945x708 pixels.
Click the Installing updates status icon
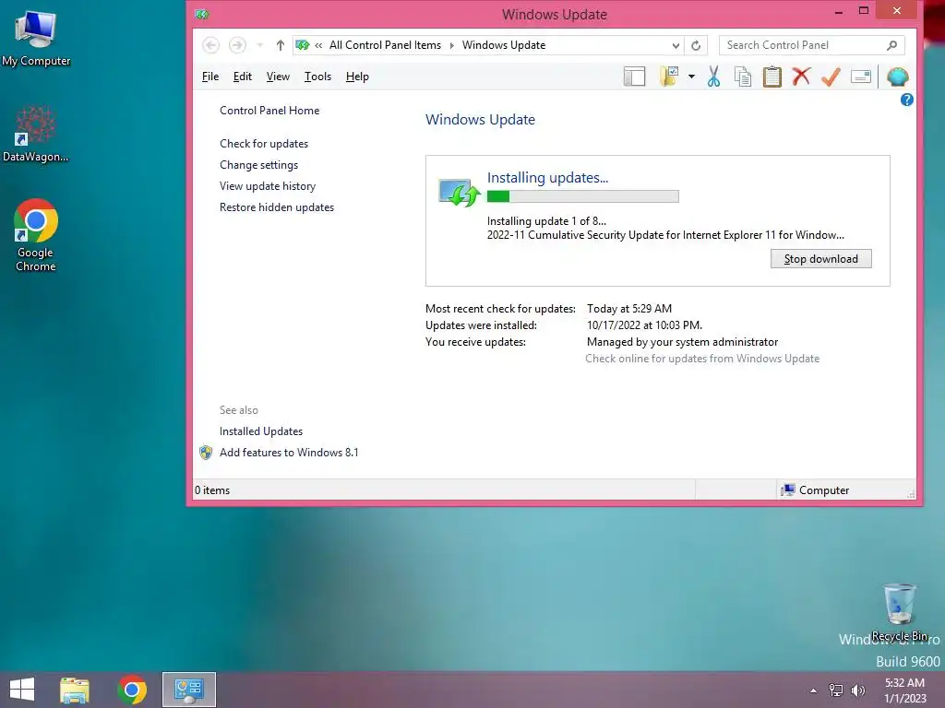pos(460,193)
